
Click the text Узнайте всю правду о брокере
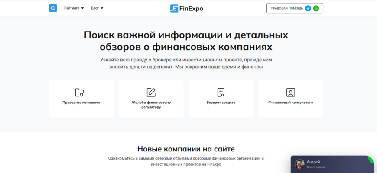coord(186,63)
